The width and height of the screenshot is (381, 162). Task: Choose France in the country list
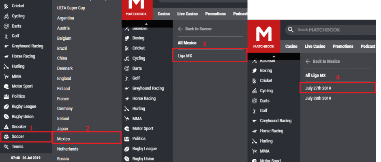(x=63, y=99)
